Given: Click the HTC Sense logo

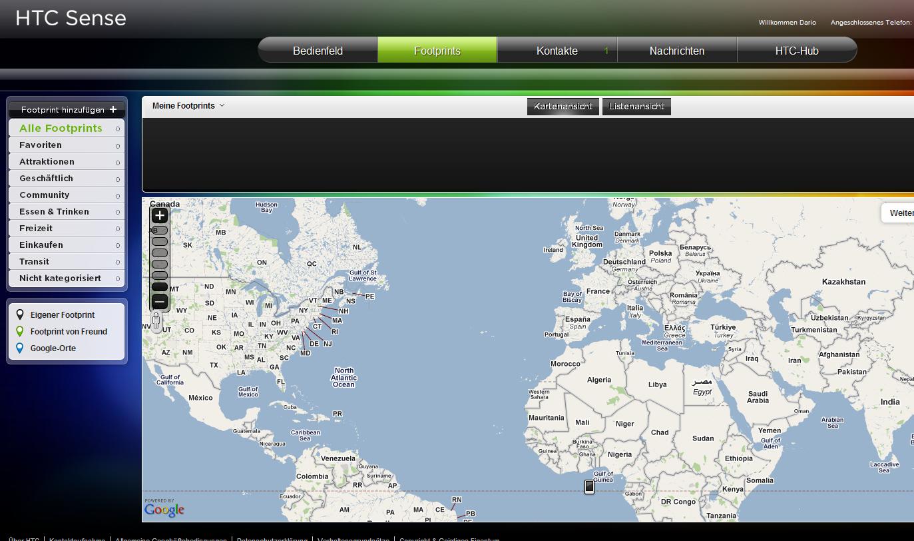Looking at the screenshot, I should point(71,18).
